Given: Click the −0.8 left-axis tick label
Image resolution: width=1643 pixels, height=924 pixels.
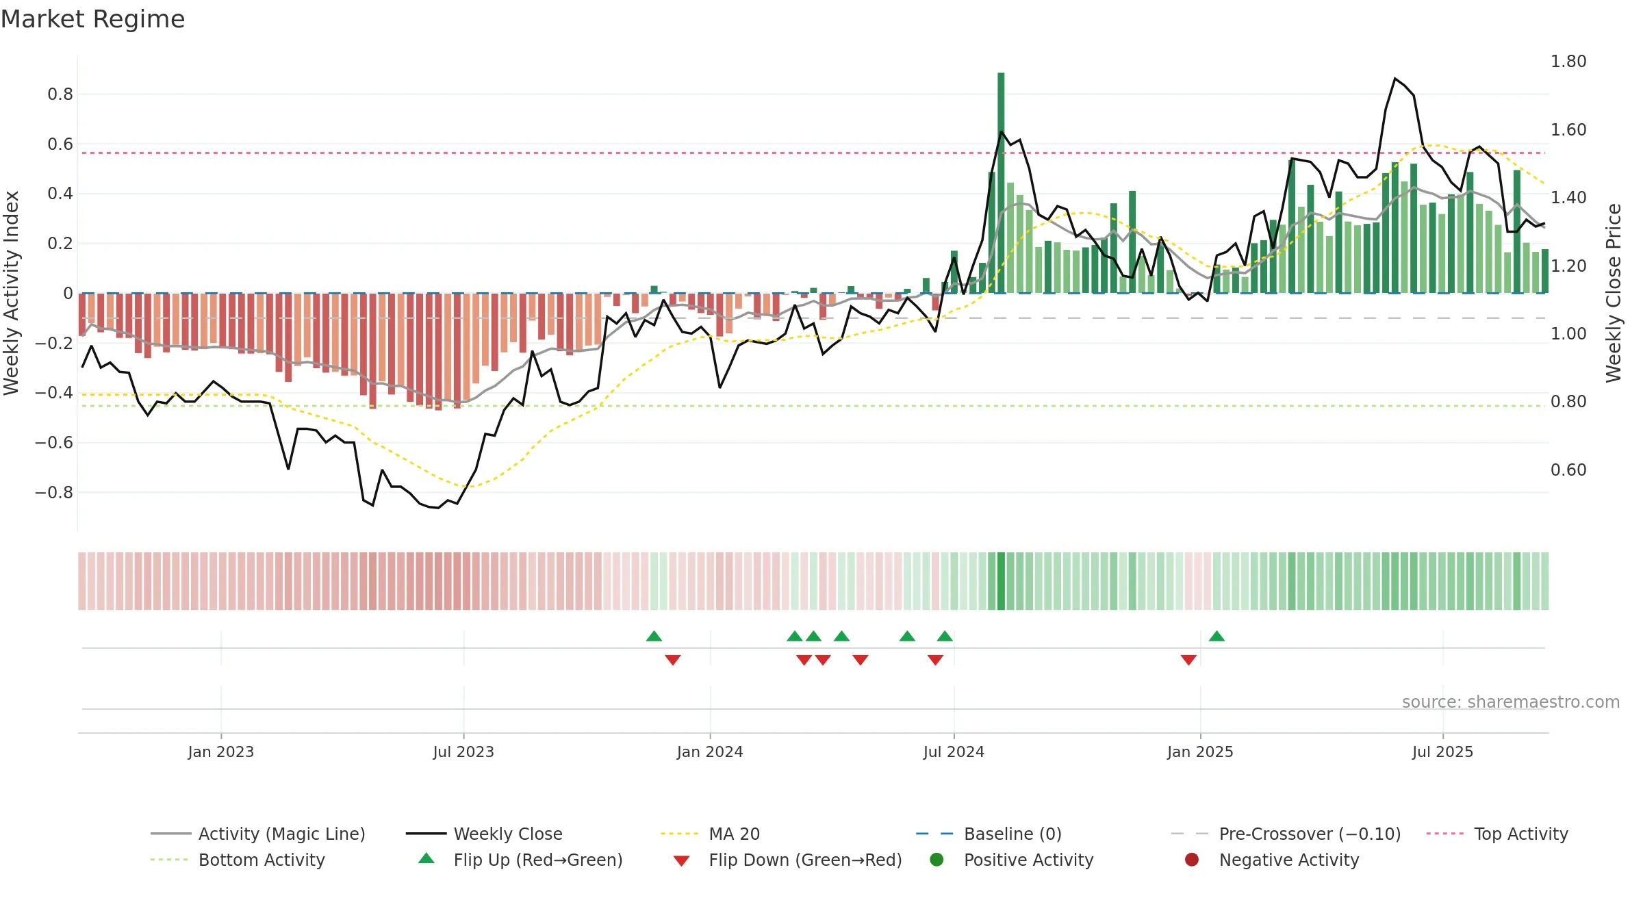Looking at the screenshot, I should (54, 493).
